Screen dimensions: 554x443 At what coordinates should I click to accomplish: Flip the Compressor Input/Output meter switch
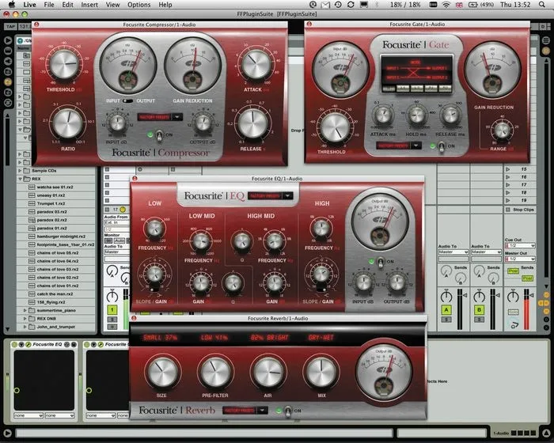coord(127,100)
